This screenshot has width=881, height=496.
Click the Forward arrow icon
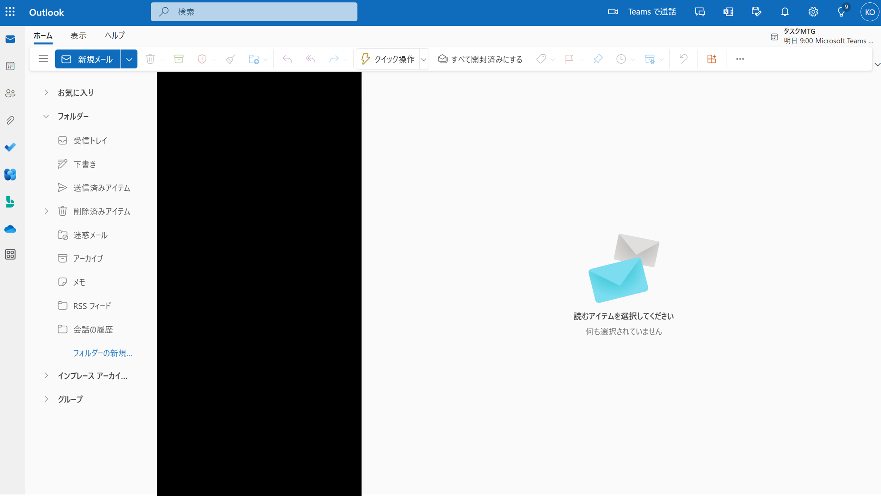(x=334, y=59)
